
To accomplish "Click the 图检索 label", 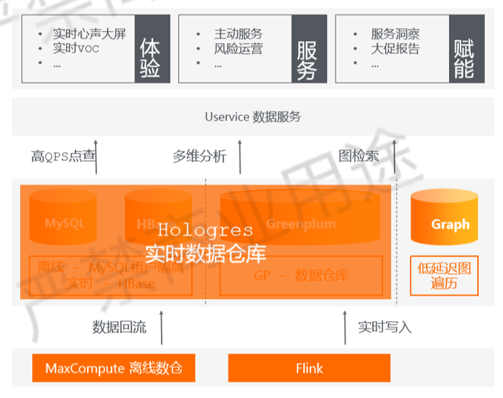I will coord(359,156).
